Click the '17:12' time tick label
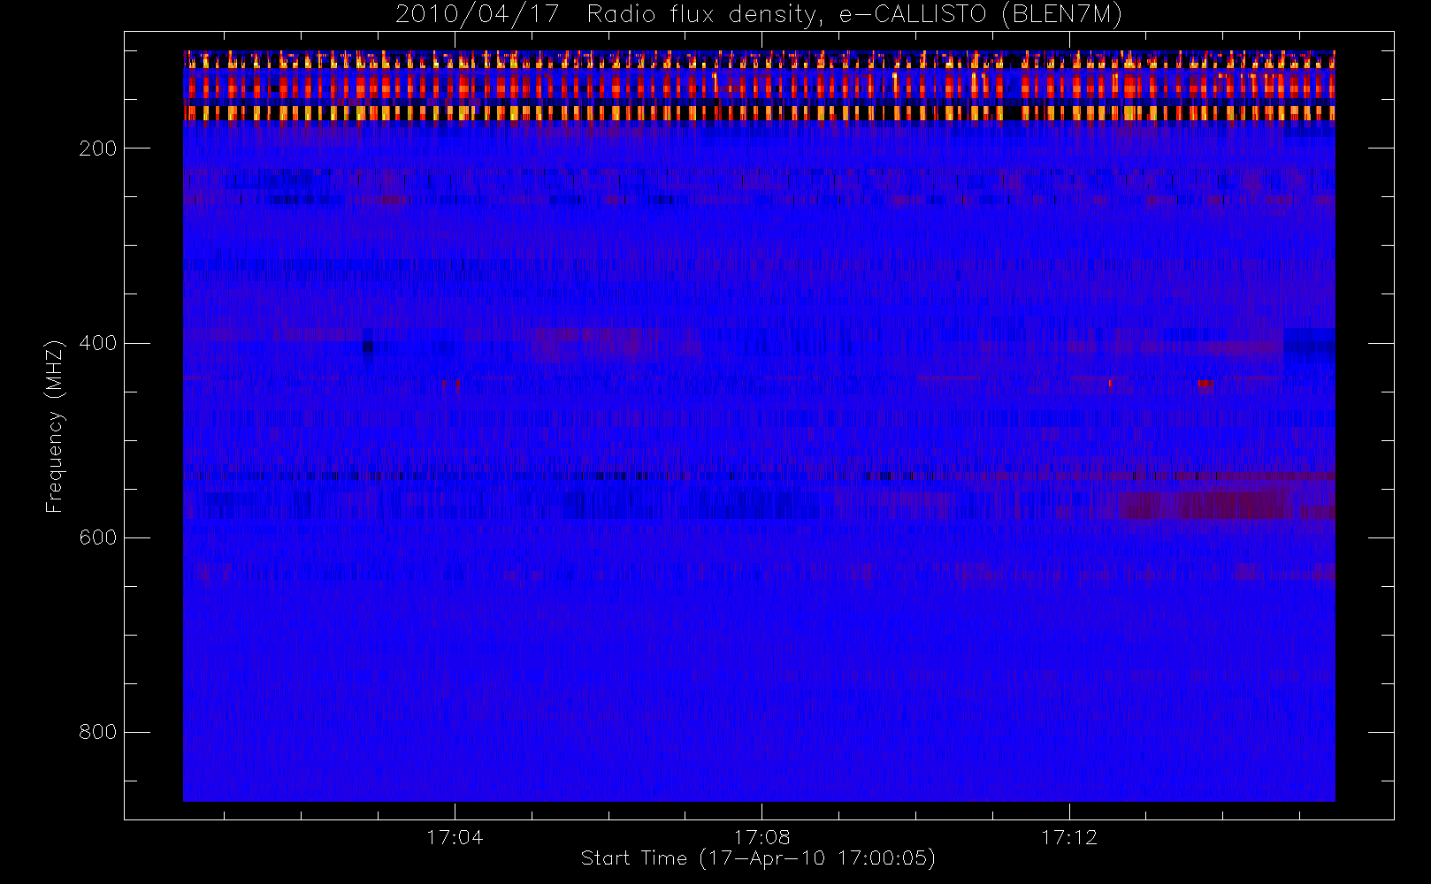Image resolution: width=1431 pixels, height=884 pixels. 1069,837
